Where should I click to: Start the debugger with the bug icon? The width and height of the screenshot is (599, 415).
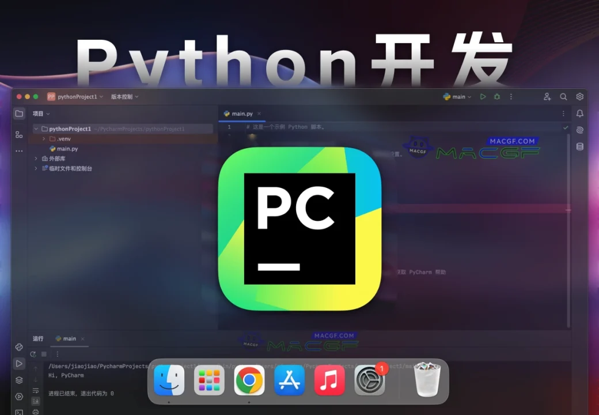tap(497, 96)
